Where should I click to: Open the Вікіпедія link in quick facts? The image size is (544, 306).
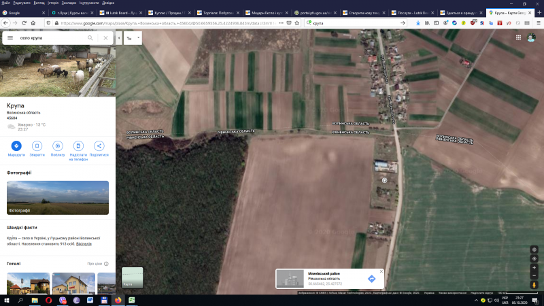tap(84, 243)
